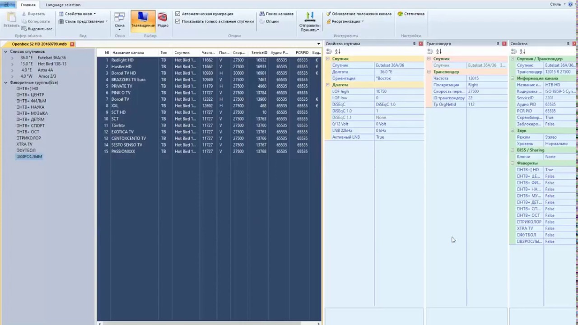Viewport: 578px width, 325px height.
Task: Expand the Eutelsat 36A/36 satellite node
Action: 12,58
